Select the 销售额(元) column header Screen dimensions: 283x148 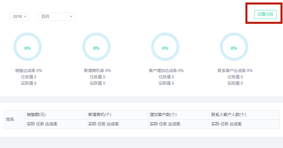pyautogui.click(x=36, y=115)
